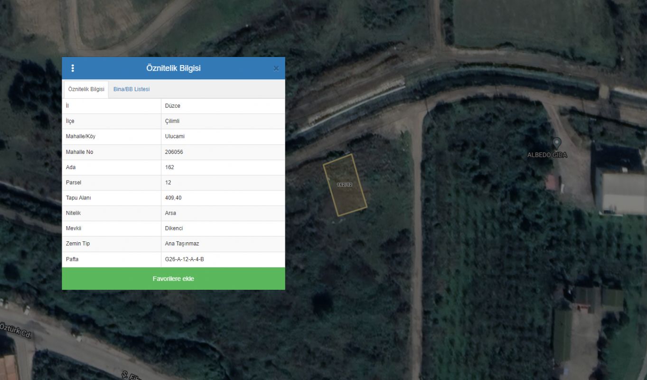
Task: Click the Pafta code G26-A-12-A-4-B
Action: point(184,259)
